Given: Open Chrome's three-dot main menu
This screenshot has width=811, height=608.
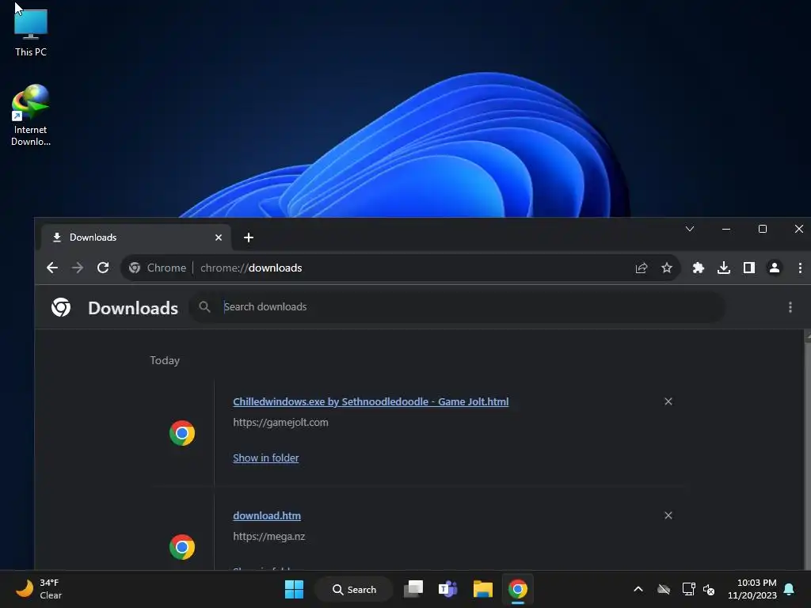Looking at the screenshot, I should click(x=800, y=268).
